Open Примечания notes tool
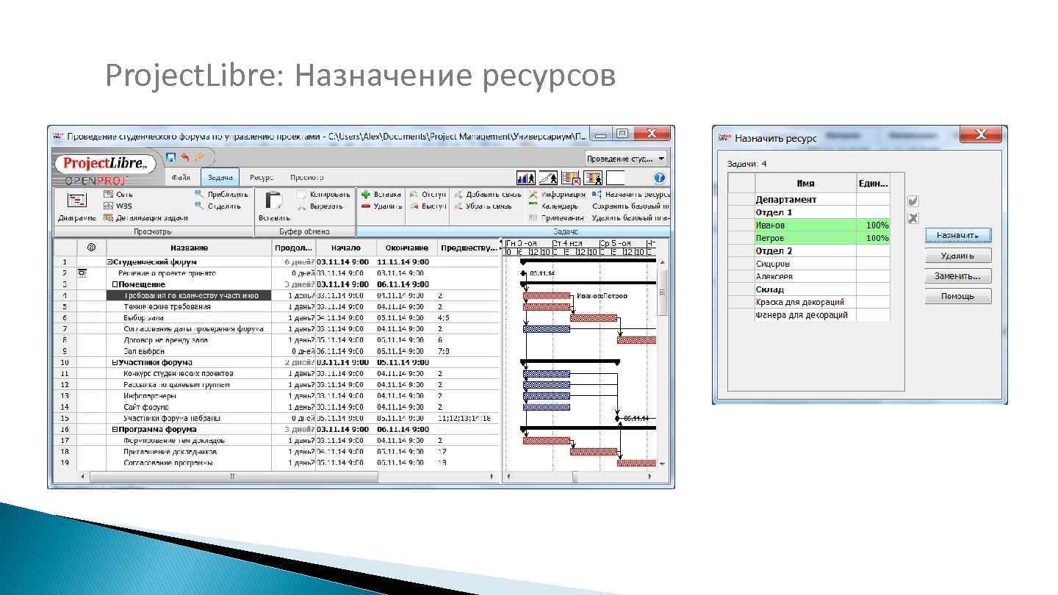Screen dimensions: 1058x595 [x=556, y=217]
